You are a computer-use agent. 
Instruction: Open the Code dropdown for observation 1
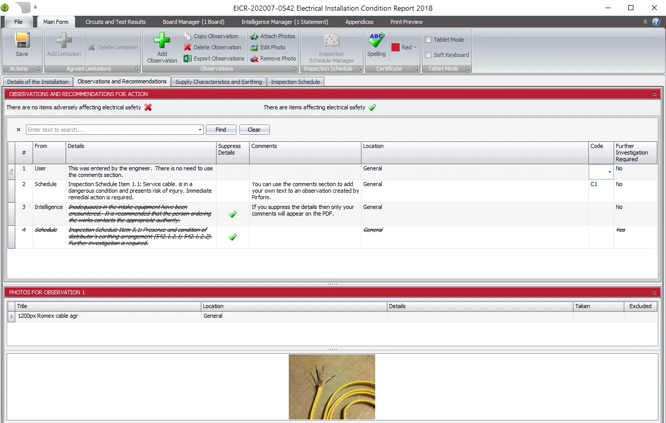click(609, 172)
